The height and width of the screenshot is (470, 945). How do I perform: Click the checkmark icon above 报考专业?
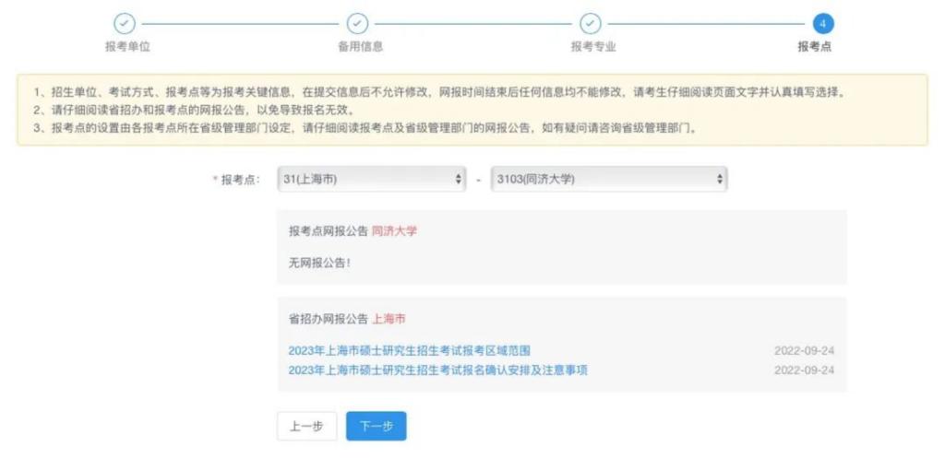point(590,24)
